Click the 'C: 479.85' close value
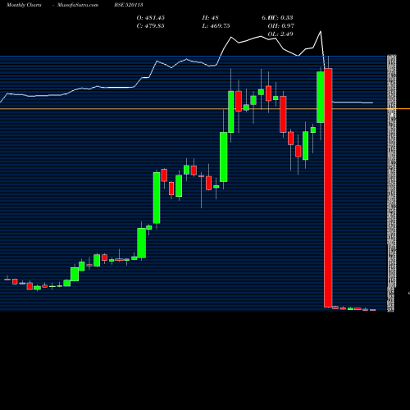Screen dimensions: 410x410 click(x=151, y=26)
